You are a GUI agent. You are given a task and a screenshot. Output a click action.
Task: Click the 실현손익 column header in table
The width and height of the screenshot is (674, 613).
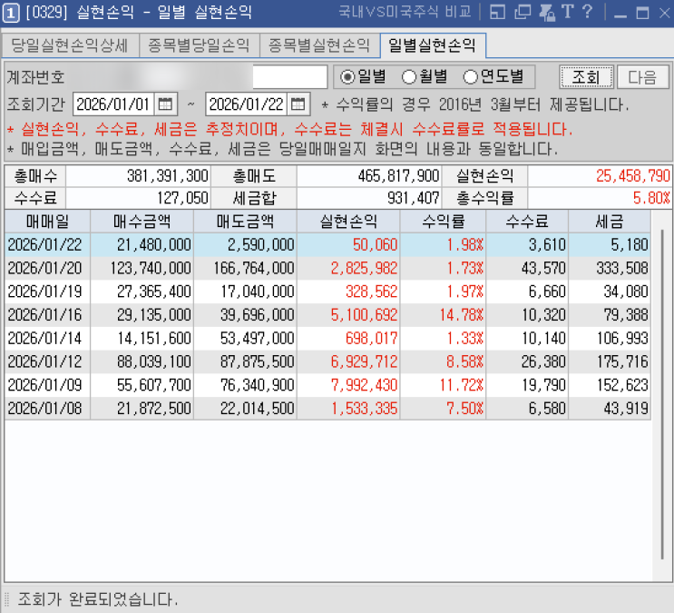348,222
